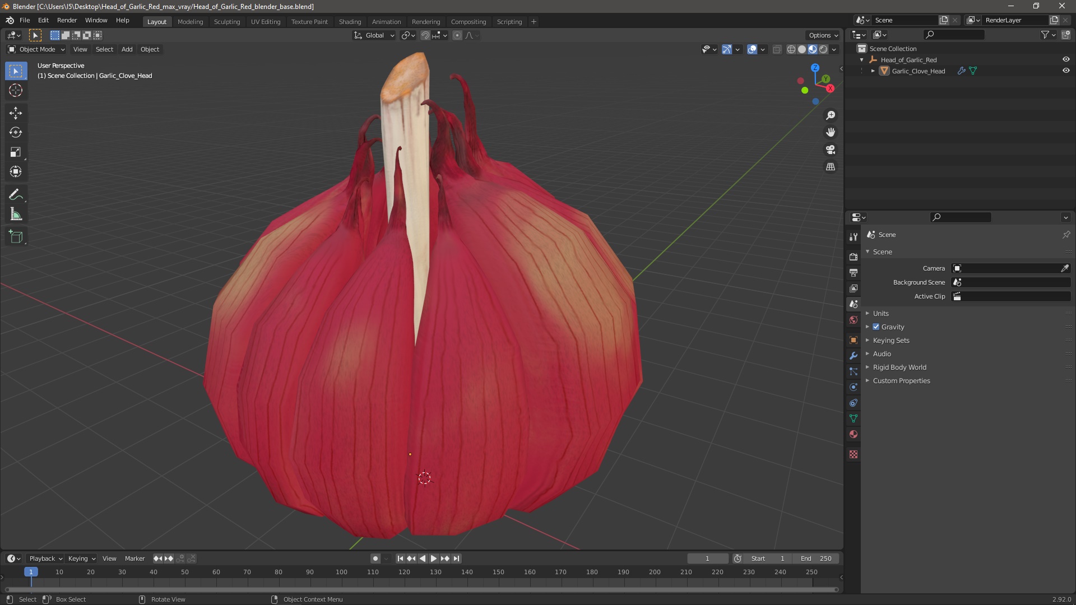Expand the Units panel

[880, 314]
